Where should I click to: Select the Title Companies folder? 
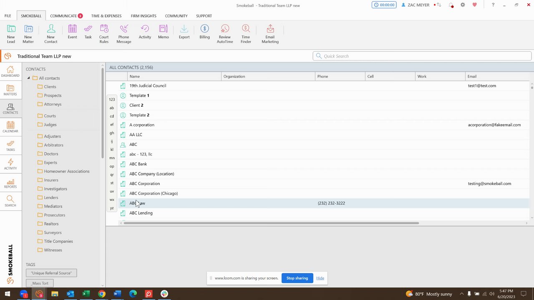pos(55,241)
